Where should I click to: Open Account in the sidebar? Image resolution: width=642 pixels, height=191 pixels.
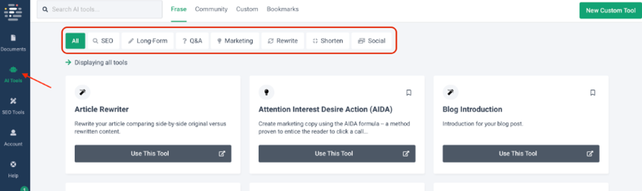[x=14, y=138]
